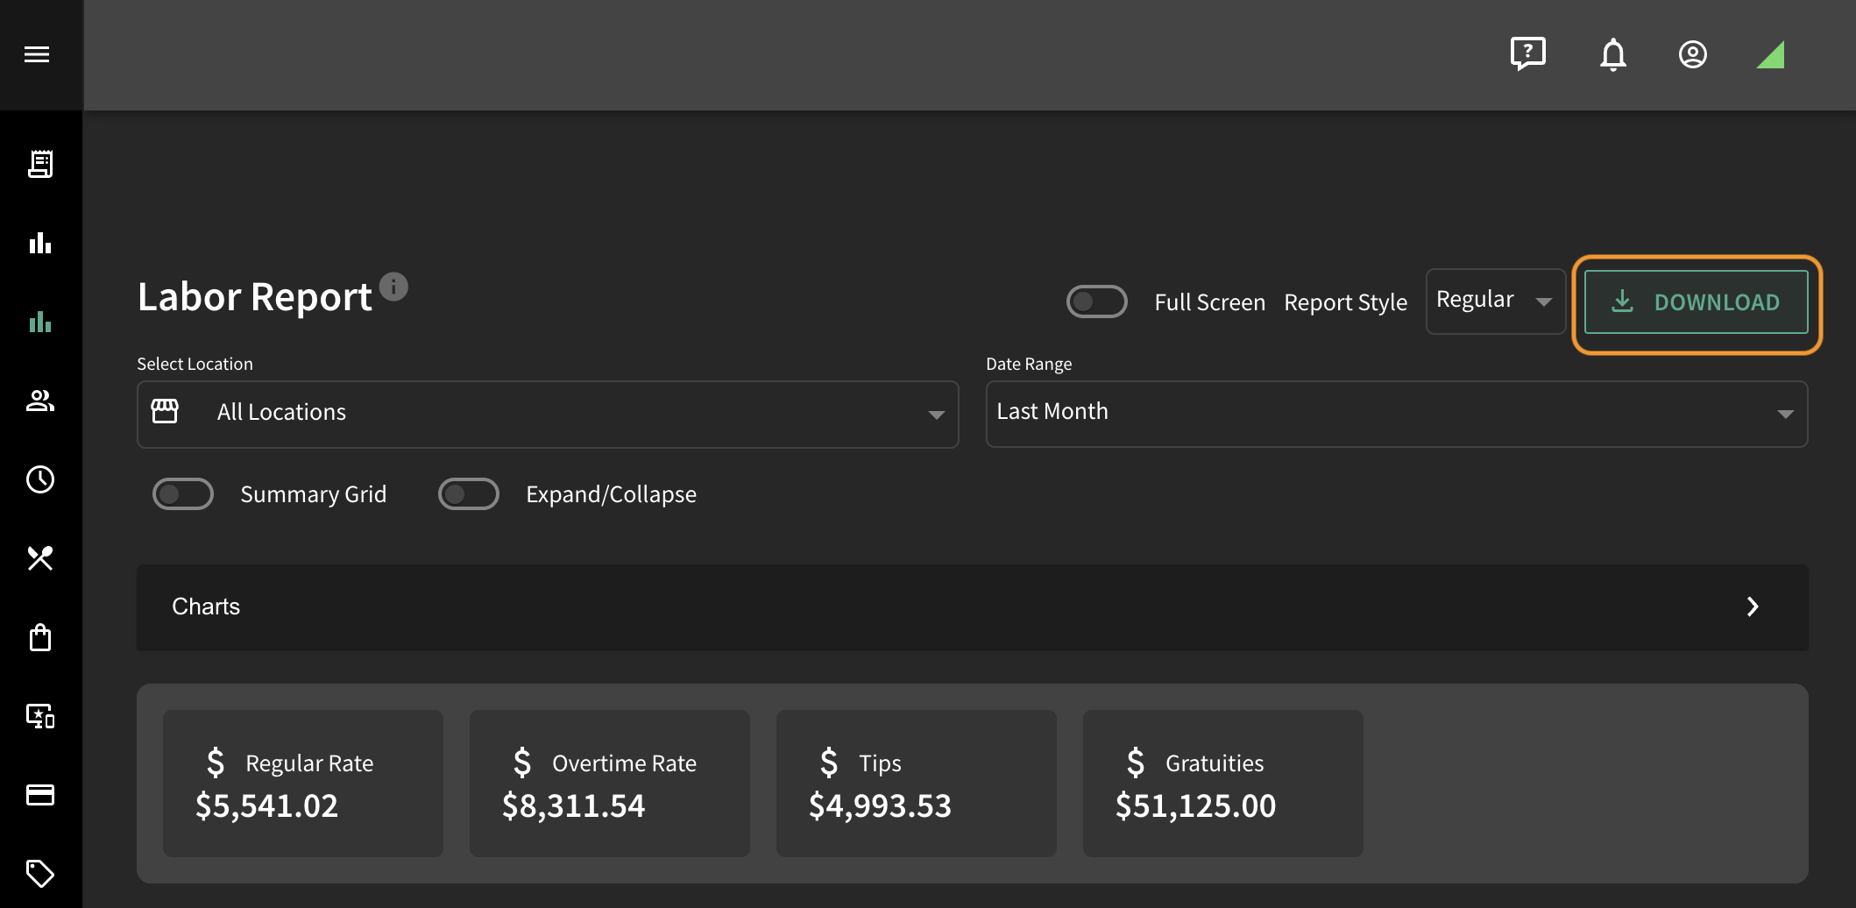Open the fork and spoon menu icon
The height and width of the screenshot is (908, 1856).
pos(40,558)
